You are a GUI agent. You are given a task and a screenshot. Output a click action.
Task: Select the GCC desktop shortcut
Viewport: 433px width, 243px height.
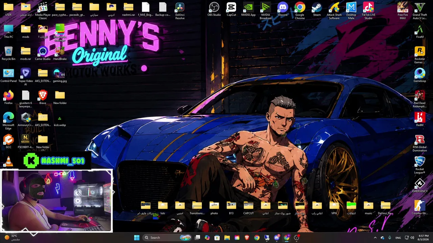point(8,142)
